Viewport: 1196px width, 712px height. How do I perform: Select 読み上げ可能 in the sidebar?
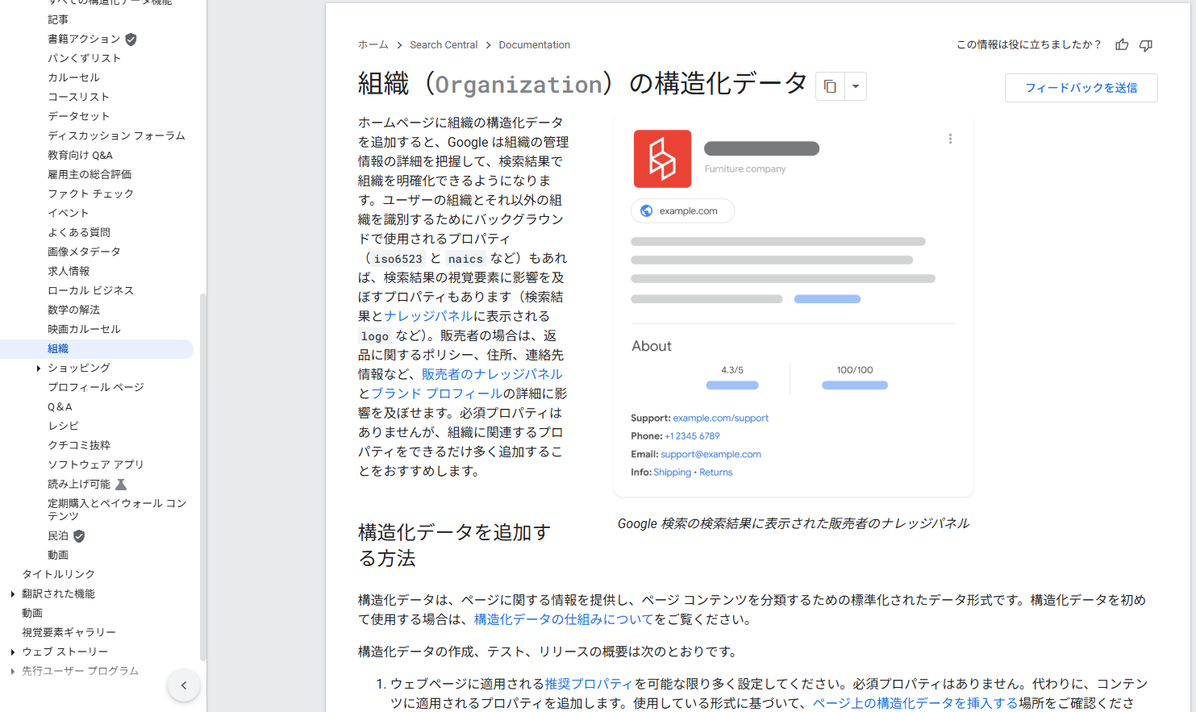(x=79, y=484)
